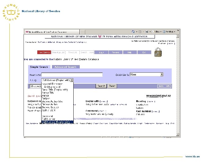Image resolution: width=220 pixels, height=165 pixels.
Task: Click more link next to Command
Action: tap(102, 111)
